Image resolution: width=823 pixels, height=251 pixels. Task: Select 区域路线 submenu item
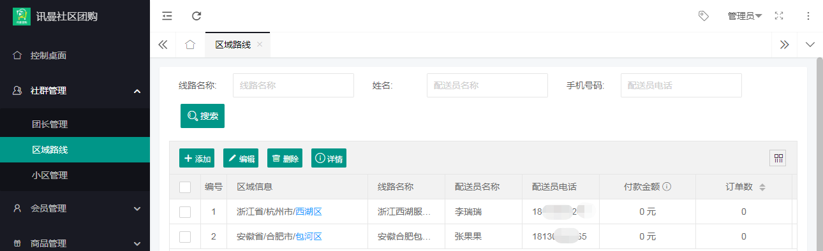tap(75, 150)
